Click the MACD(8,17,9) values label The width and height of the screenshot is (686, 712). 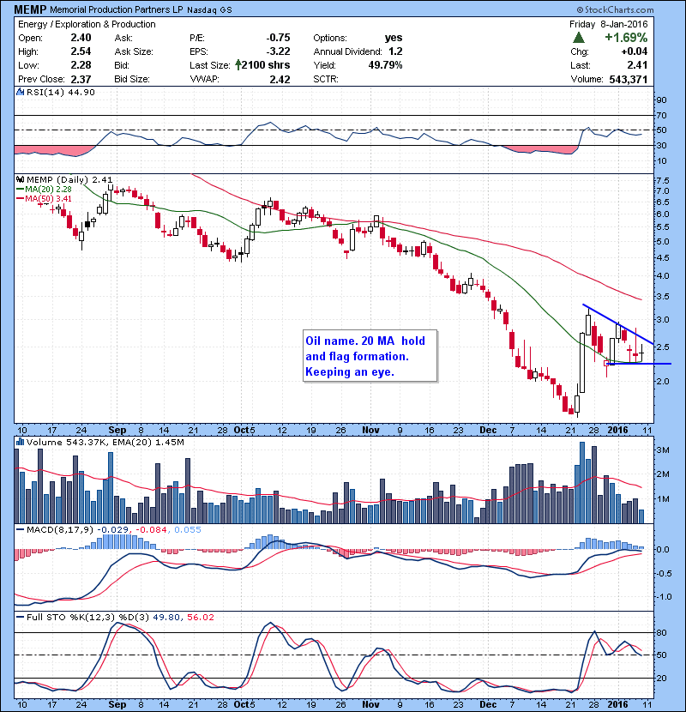(x=114, y=529)
